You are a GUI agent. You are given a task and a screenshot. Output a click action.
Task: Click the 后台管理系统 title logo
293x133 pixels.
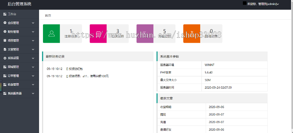[x=20, y=4]
